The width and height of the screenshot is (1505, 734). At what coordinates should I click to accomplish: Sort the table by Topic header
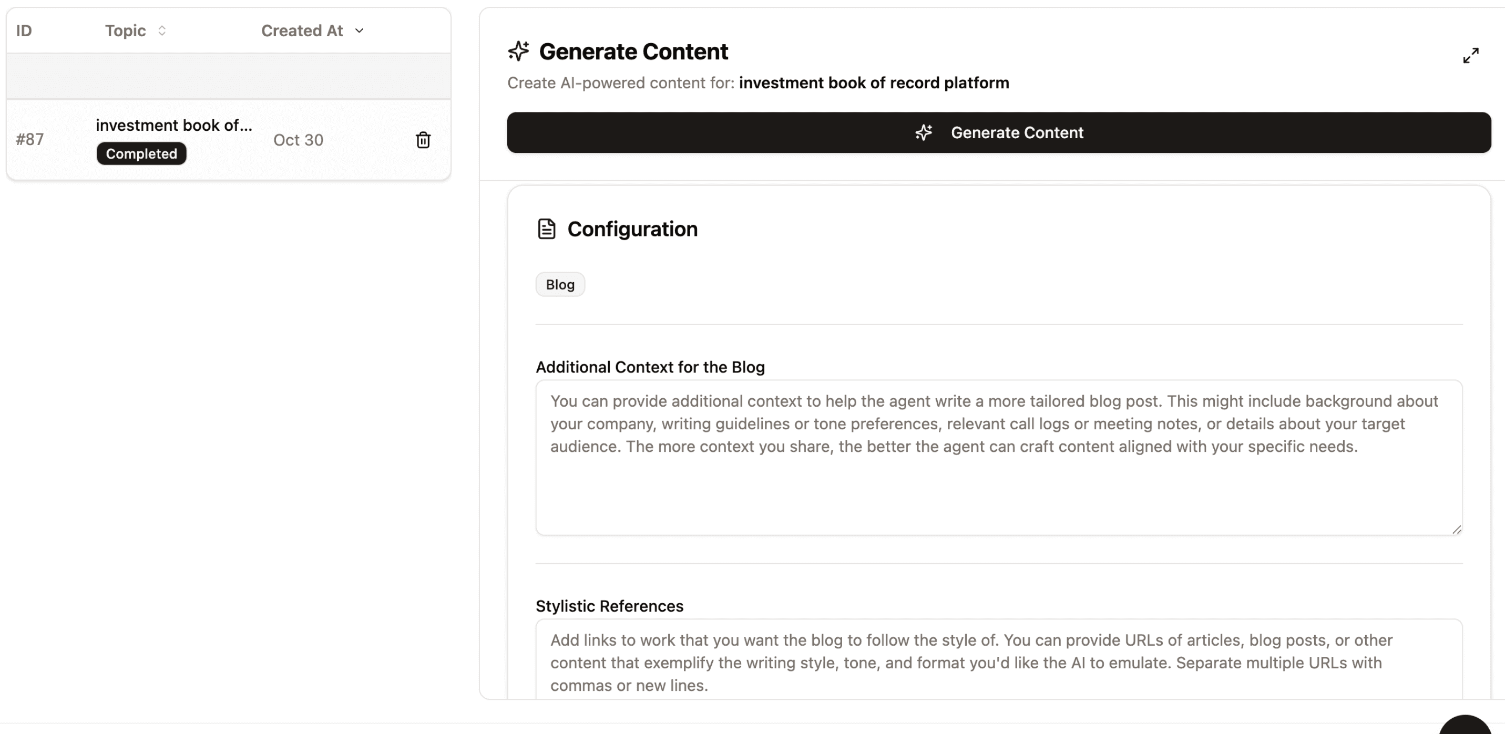click(x=125, y=30)
